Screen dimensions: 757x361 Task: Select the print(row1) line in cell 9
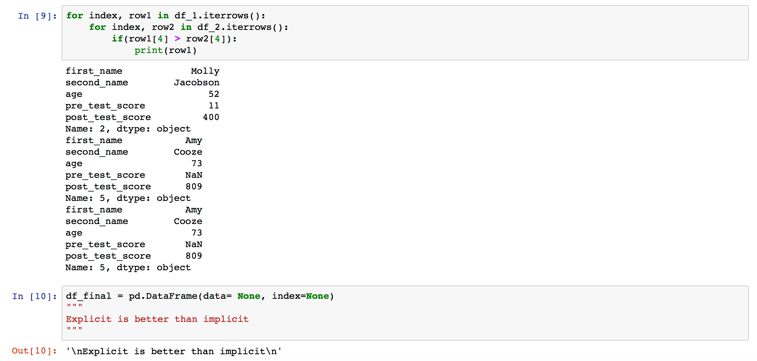point(166,50)
